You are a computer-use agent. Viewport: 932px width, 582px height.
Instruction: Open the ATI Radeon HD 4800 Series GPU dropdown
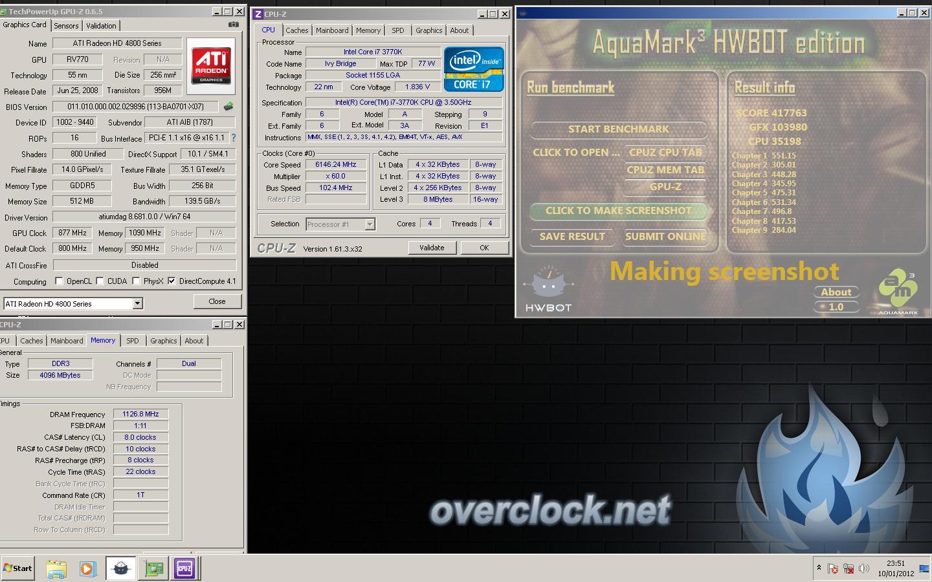137,303
